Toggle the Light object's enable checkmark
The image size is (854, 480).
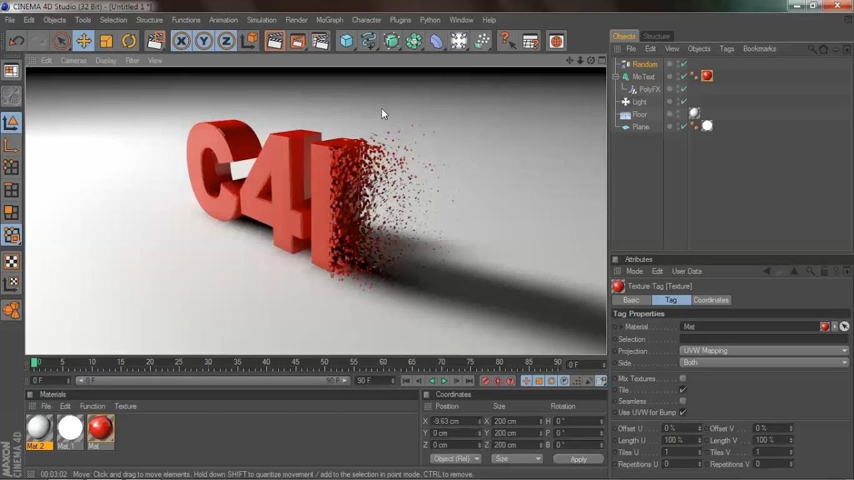click(x=684, y=102)
